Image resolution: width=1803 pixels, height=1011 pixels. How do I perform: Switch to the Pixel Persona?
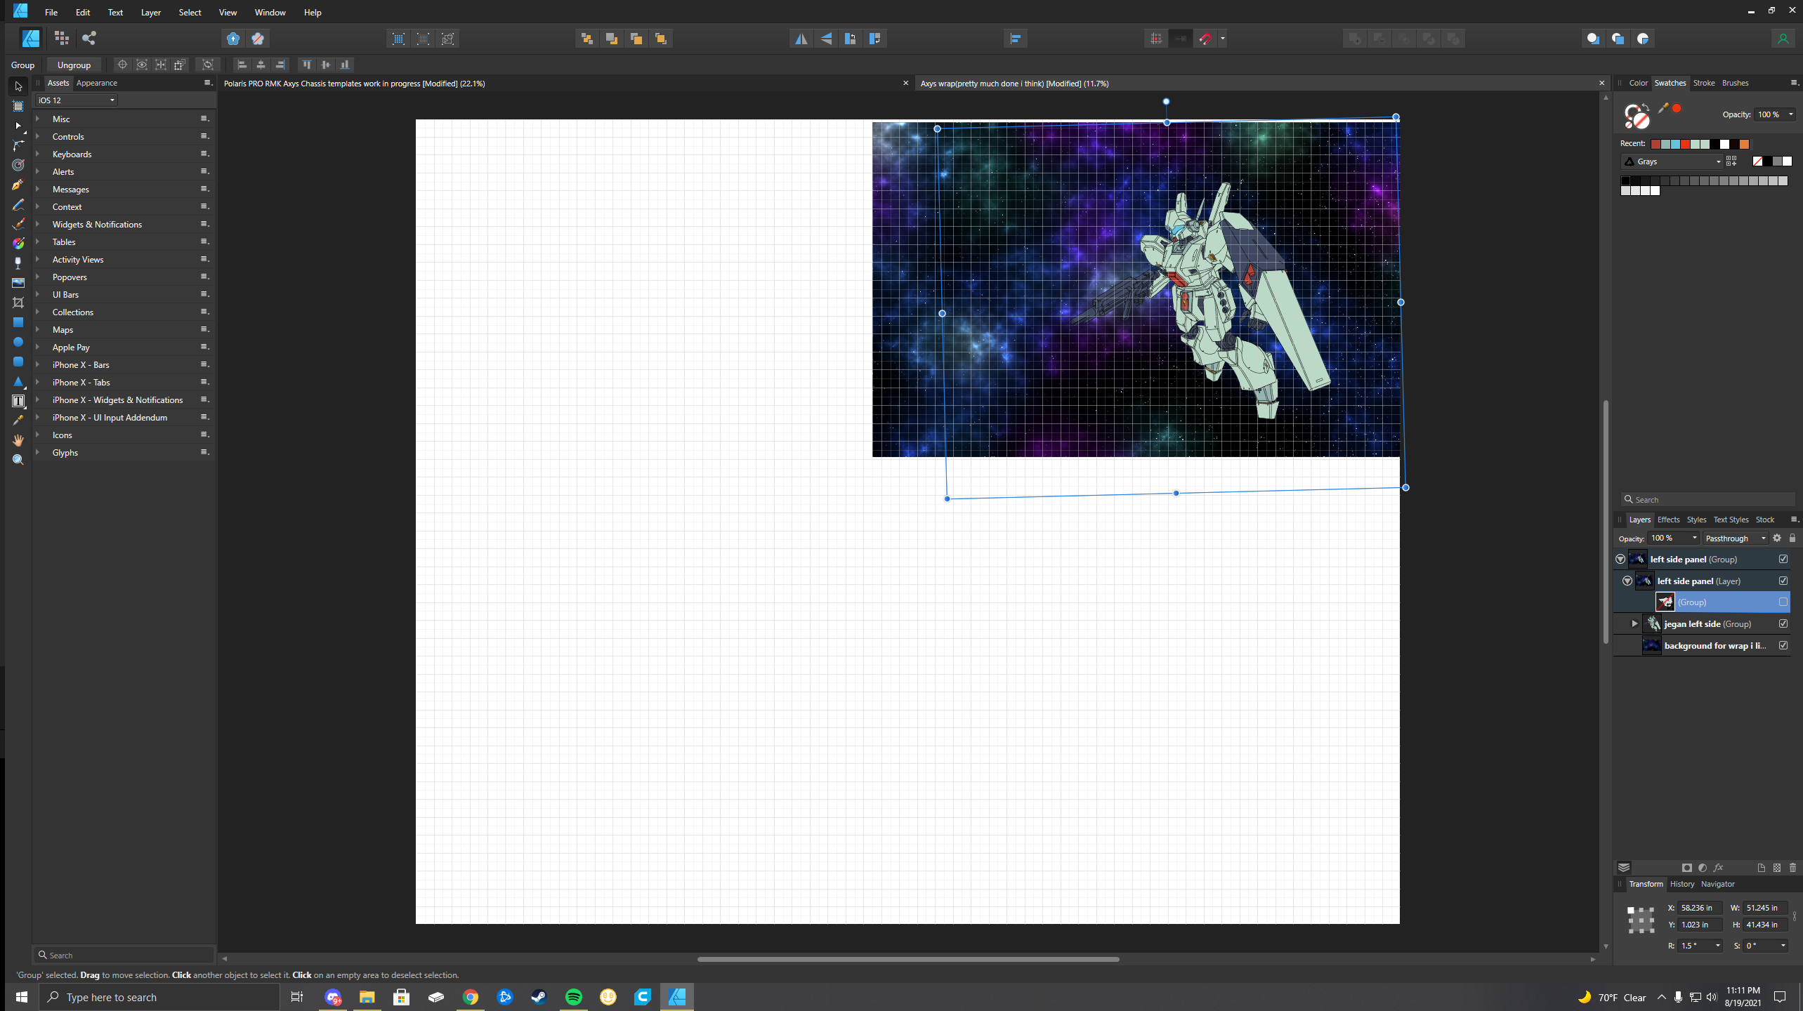[62, 38]
